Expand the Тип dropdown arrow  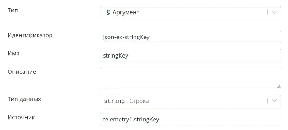274,12
